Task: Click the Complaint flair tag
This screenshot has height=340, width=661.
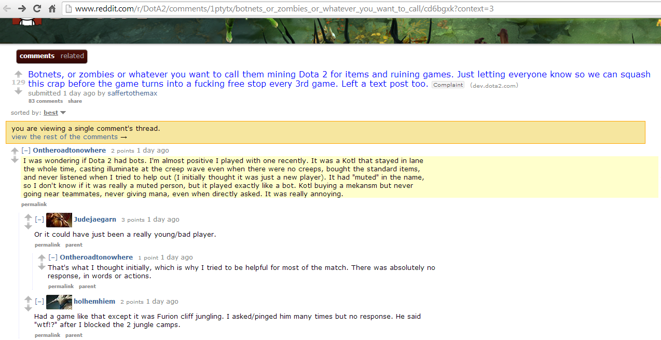Action: [x=448, y=85]
